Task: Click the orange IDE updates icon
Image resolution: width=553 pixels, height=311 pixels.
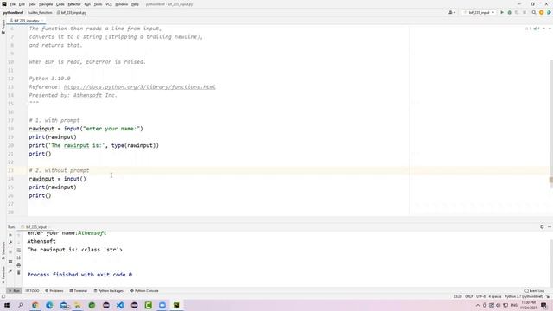Action: pyautogui.click(x=542, y=12)
